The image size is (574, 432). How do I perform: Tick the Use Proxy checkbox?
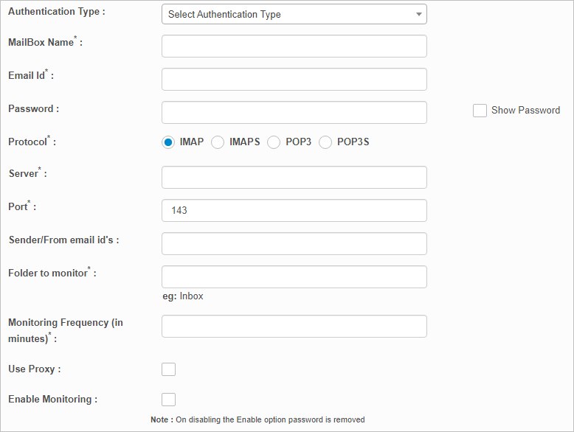(x=168, y=369)
